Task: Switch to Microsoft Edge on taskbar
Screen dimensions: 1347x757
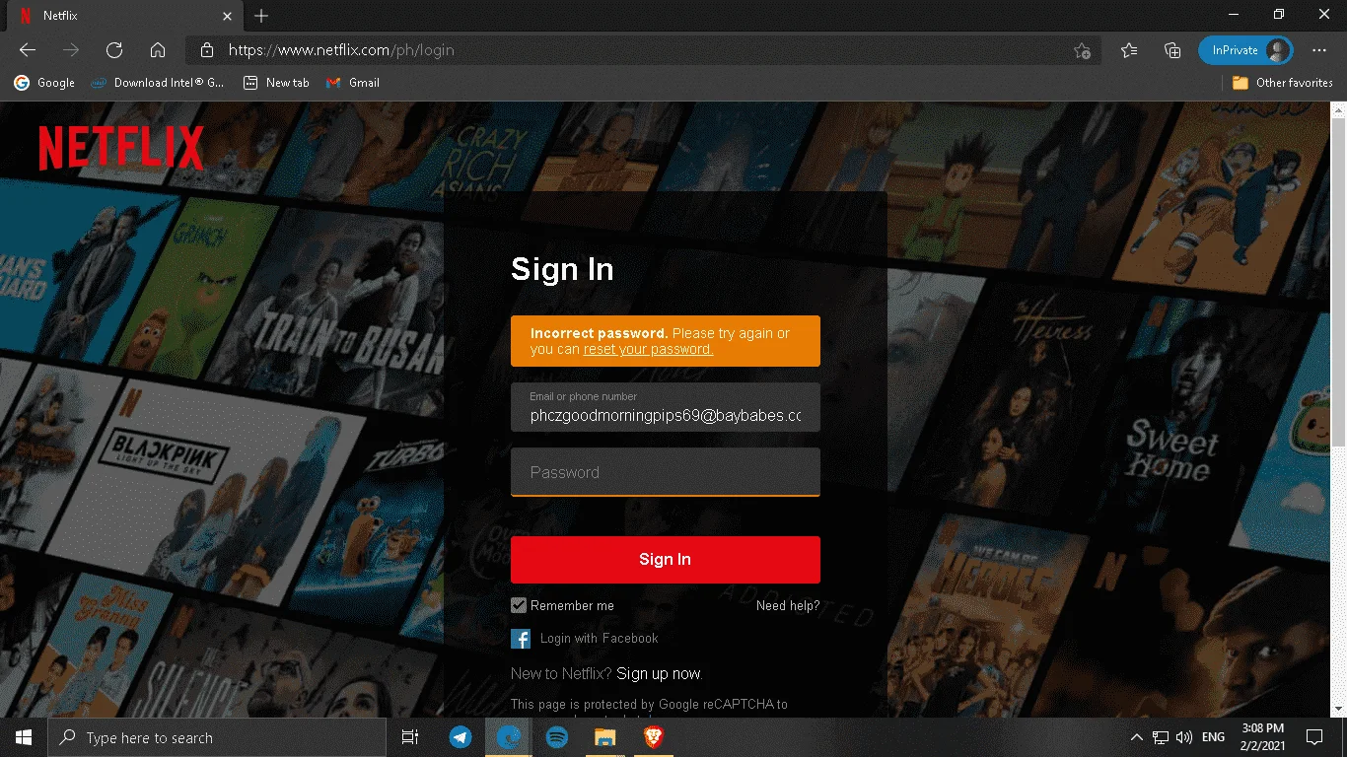Action: (509, 737)
